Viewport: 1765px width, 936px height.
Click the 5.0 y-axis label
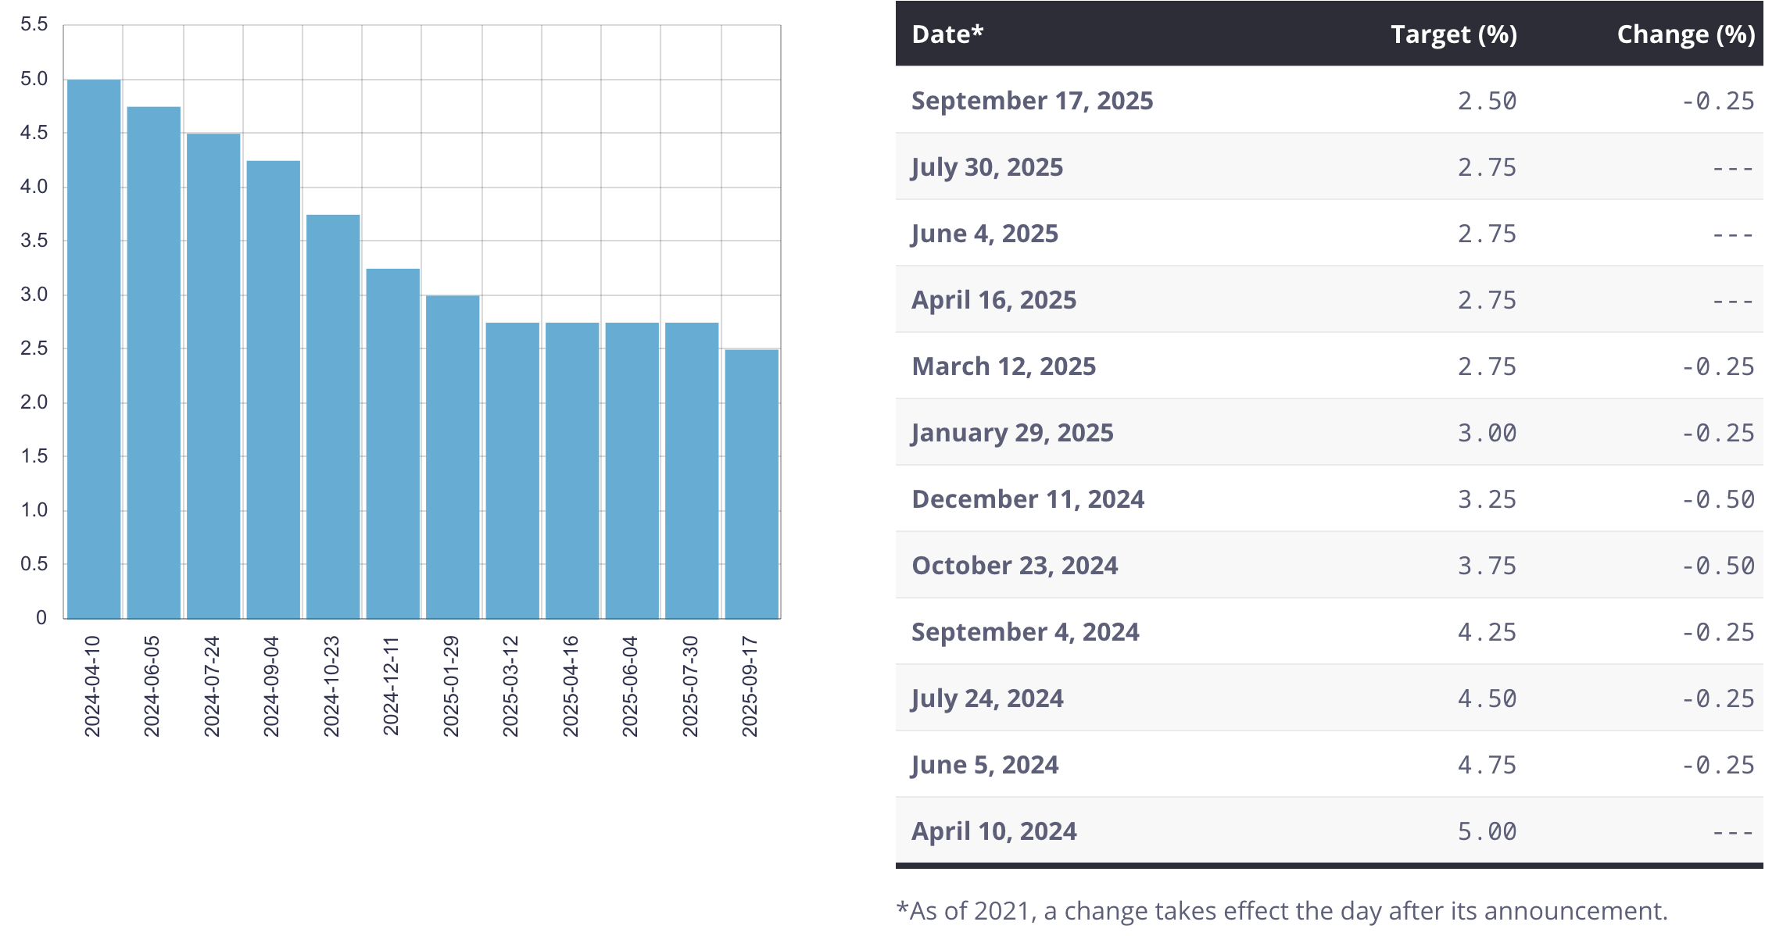point(34,79)
